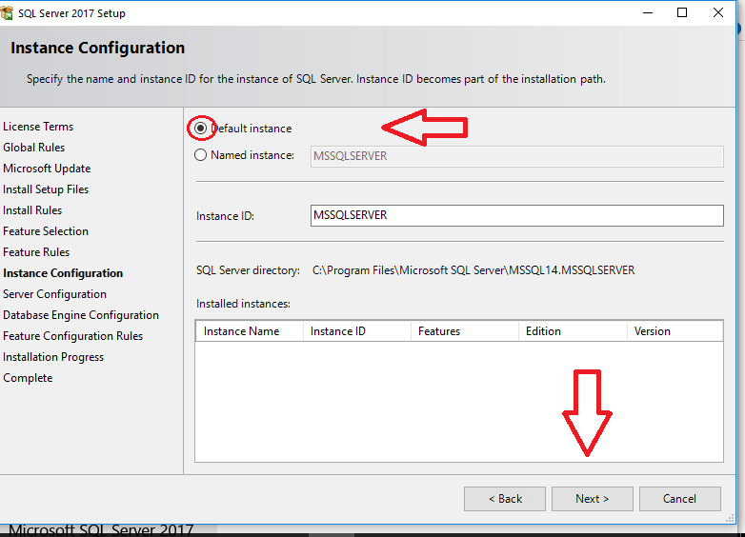Maximize the setup window
This screenshot has width=745, height=537.
click(x=682, y=13)
